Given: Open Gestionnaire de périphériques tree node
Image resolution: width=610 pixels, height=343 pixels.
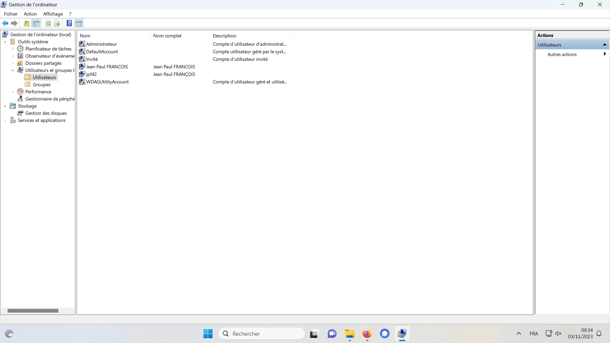Looking at the screenshot, I should click(50, 99).
